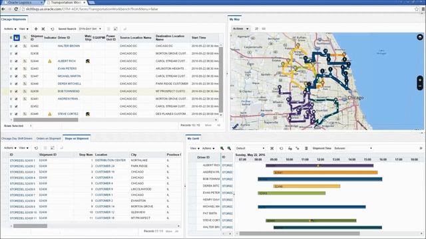
Task: Open the edit icon for BOB TOWNSEND row
Action: click(x=25, y=92)
